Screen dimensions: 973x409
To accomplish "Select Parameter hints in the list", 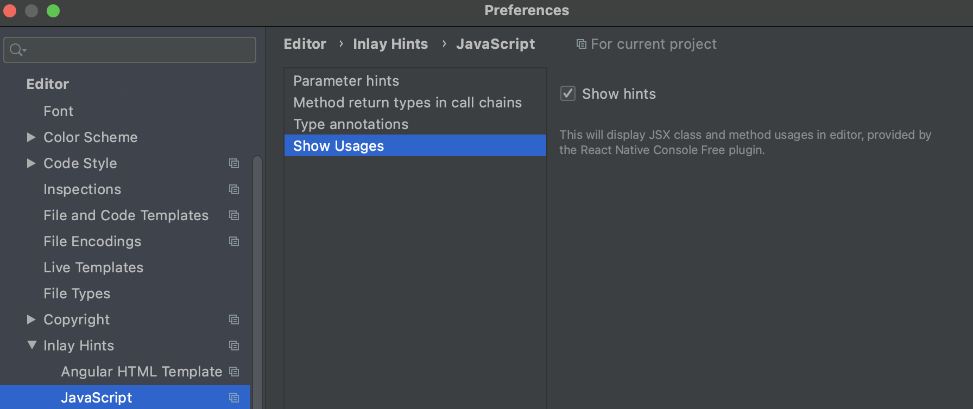I will pos(346,81).
